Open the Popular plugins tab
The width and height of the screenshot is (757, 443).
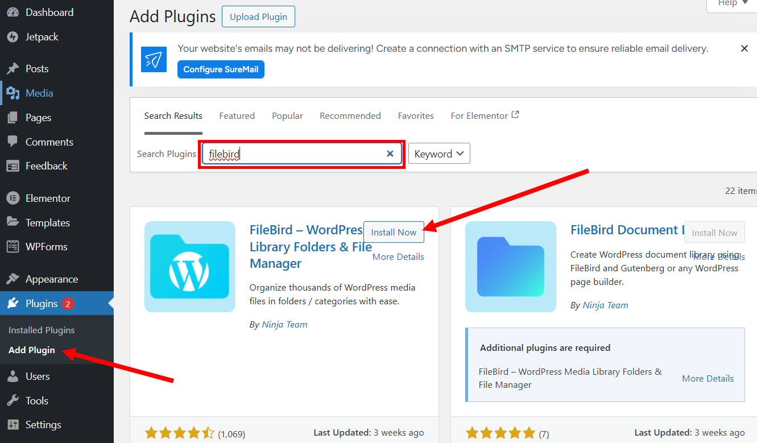coord(287,115)
